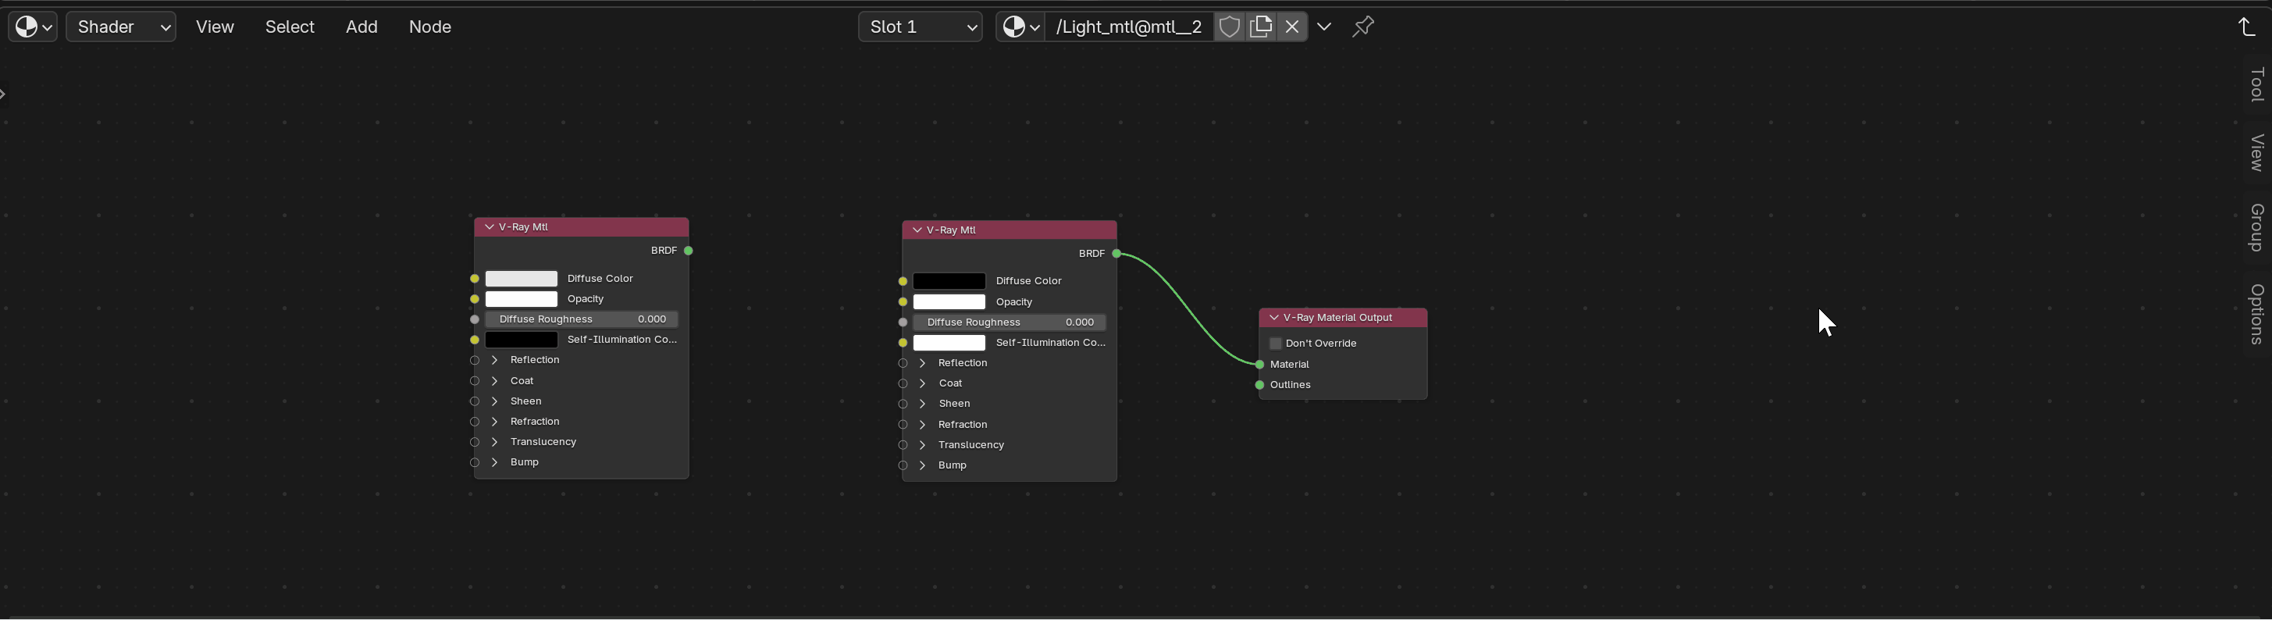Screen dimensions: 2272x620
Task: Expand Bump in right V-Ray Mtl
Action: [923, 465]
